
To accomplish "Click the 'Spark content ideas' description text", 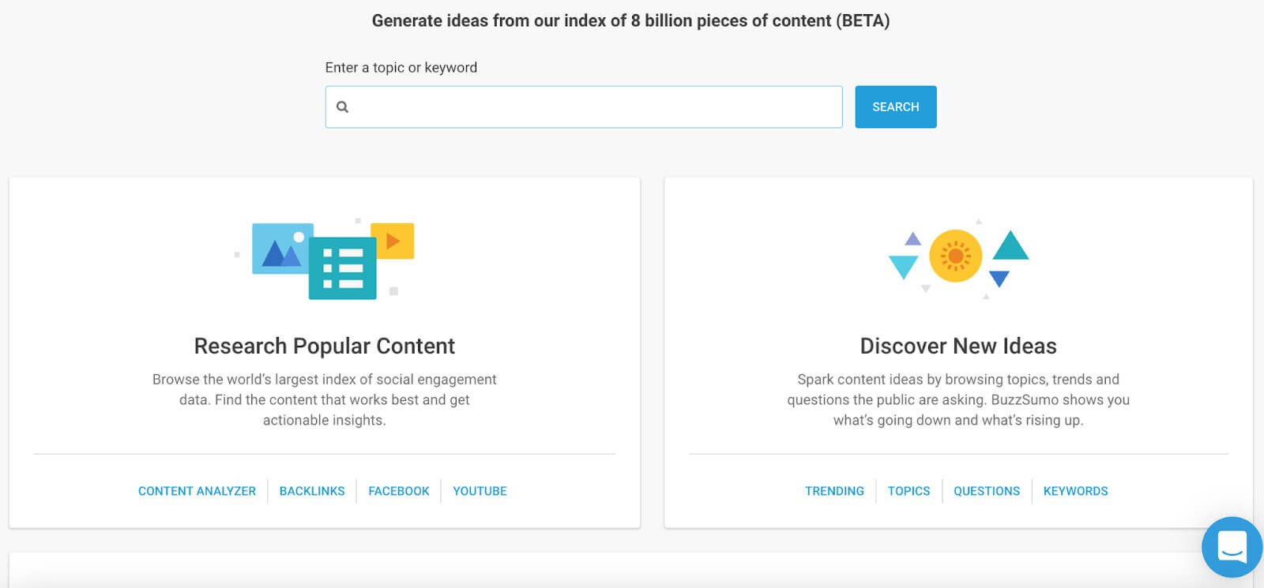I will pyautogui.click(x=958, y=399).
